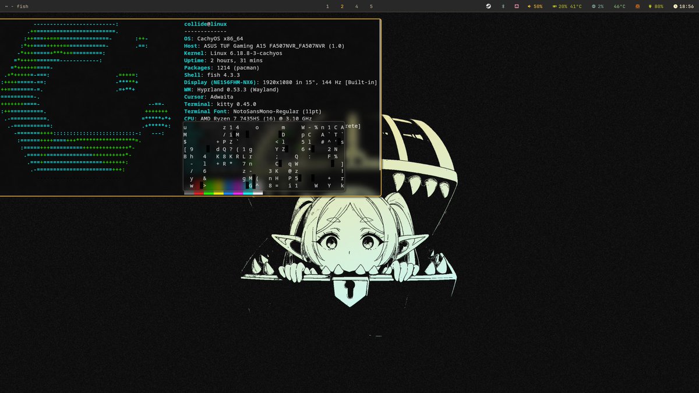The width and height of the screenshot is (699, 393).
Task: Click the collide@linux heading in terminal
Action: [206, 24]
